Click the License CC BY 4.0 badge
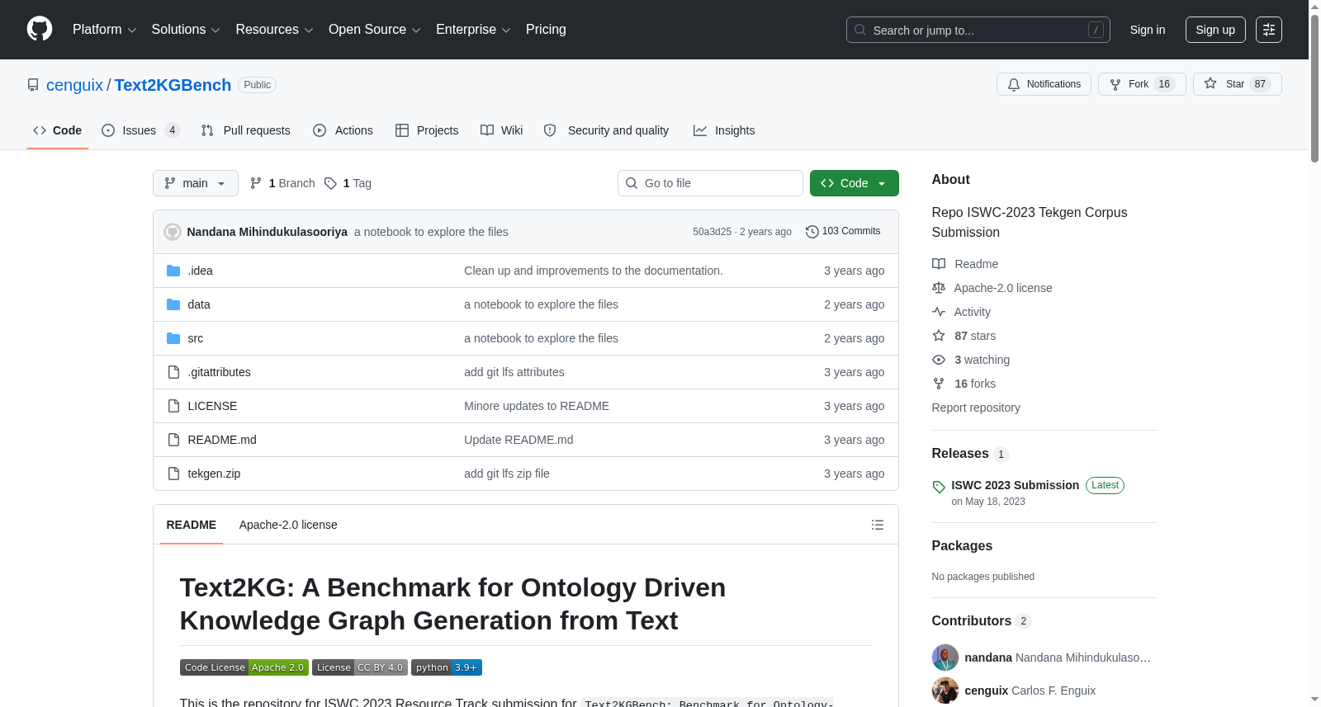This screenshot has height=707, width=1321. pos(360,667)
